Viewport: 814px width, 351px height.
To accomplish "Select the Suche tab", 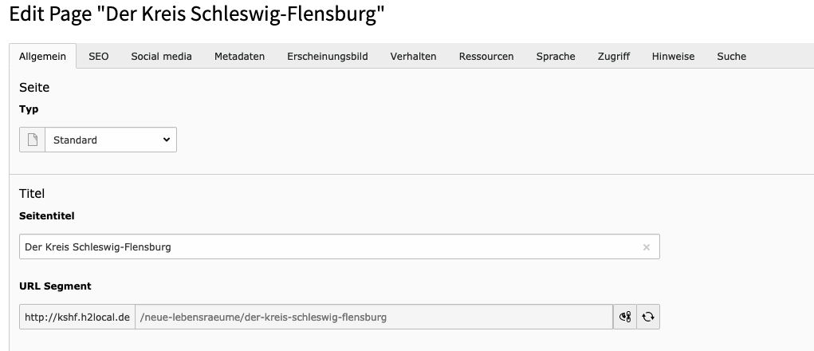I will [x=731, y=57].
